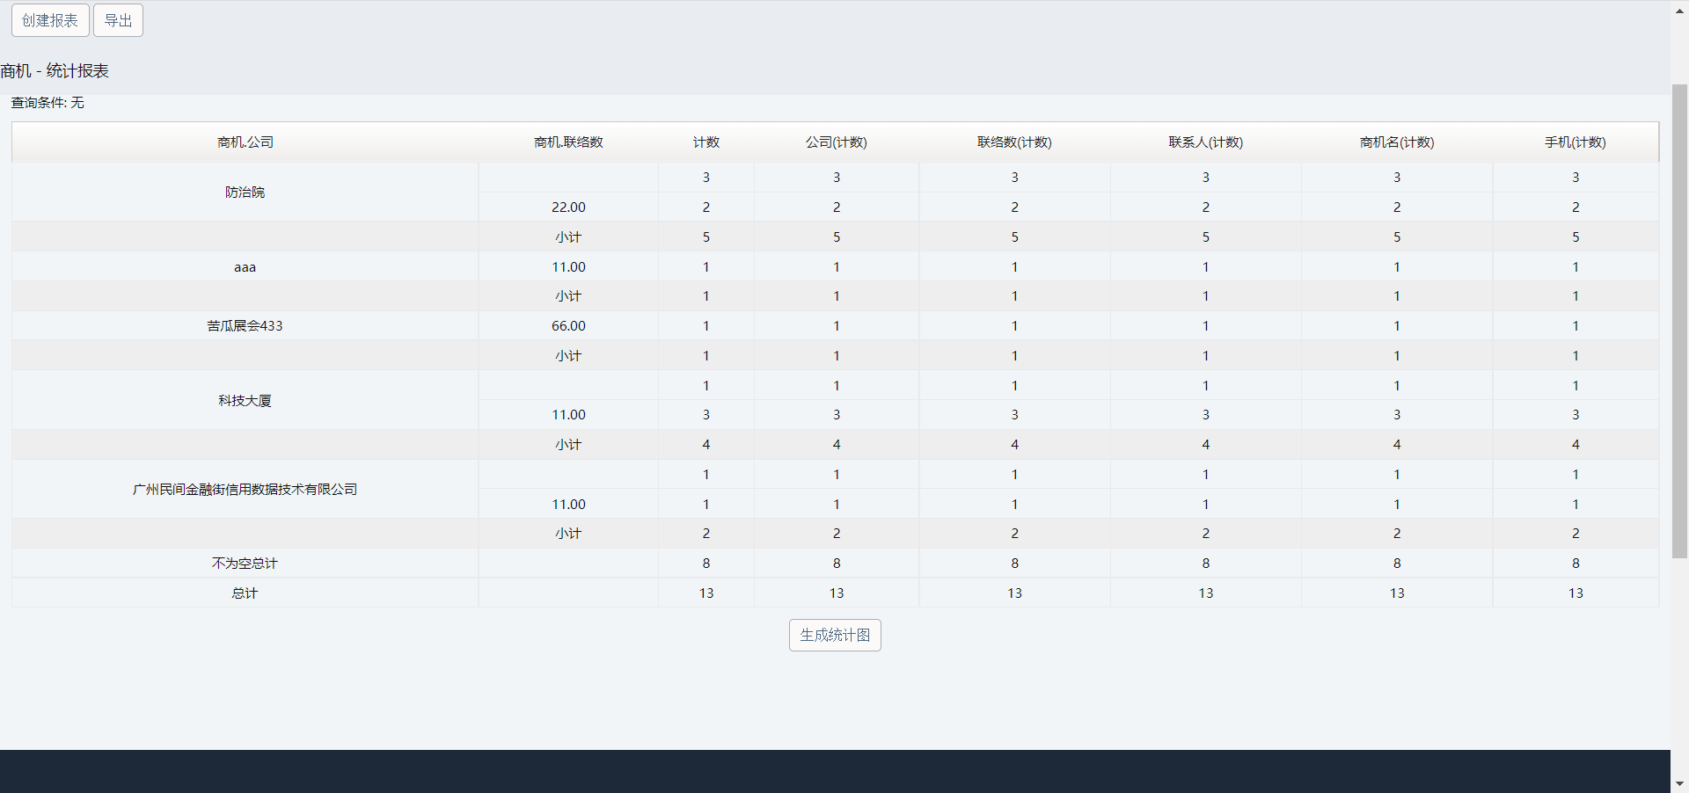Click the aaa company cell
This screenshot has width=1689, height=793.
[245, 266]
